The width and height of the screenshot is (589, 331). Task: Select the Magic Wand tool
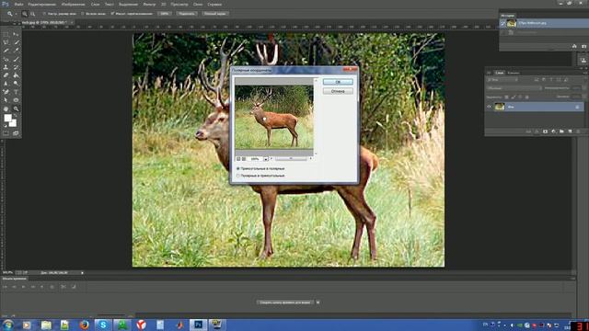16,42
